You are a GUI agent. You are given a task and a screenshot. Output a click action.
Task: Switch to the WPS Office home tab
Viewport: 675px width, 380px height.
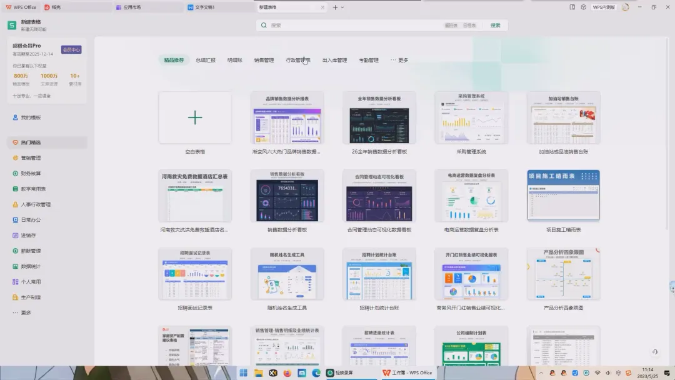(x=21, y=7)
